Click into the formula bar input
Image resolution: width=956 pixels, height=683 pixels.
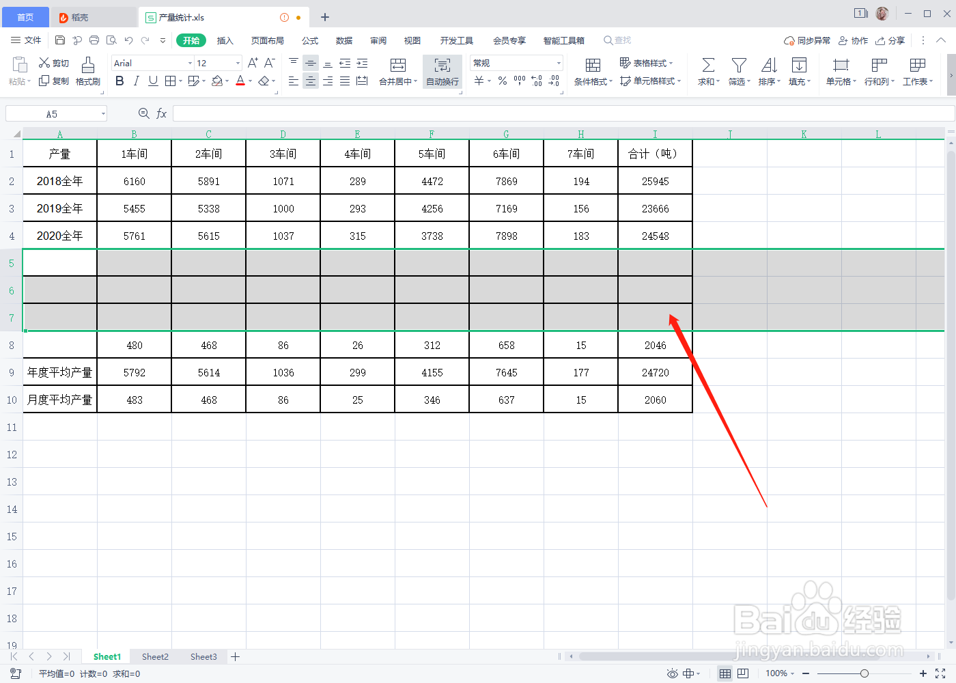tap(563, 113)
